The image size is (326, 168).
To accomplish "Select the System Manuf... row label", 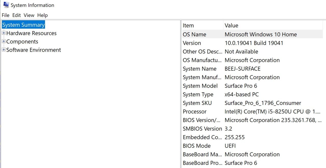I will 202,77.
